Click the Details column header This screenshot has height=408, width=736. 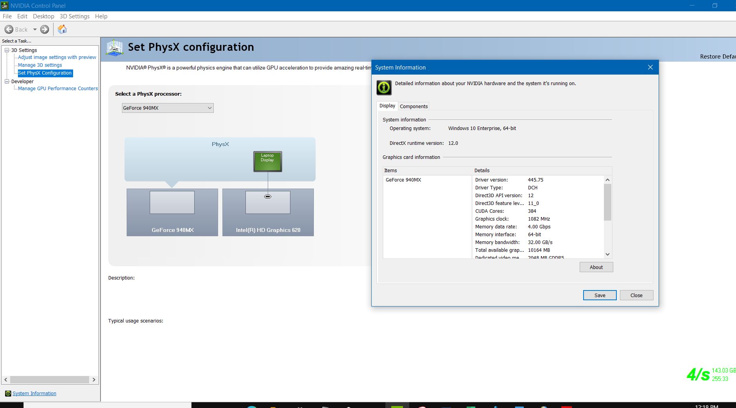tap(542, 171)
